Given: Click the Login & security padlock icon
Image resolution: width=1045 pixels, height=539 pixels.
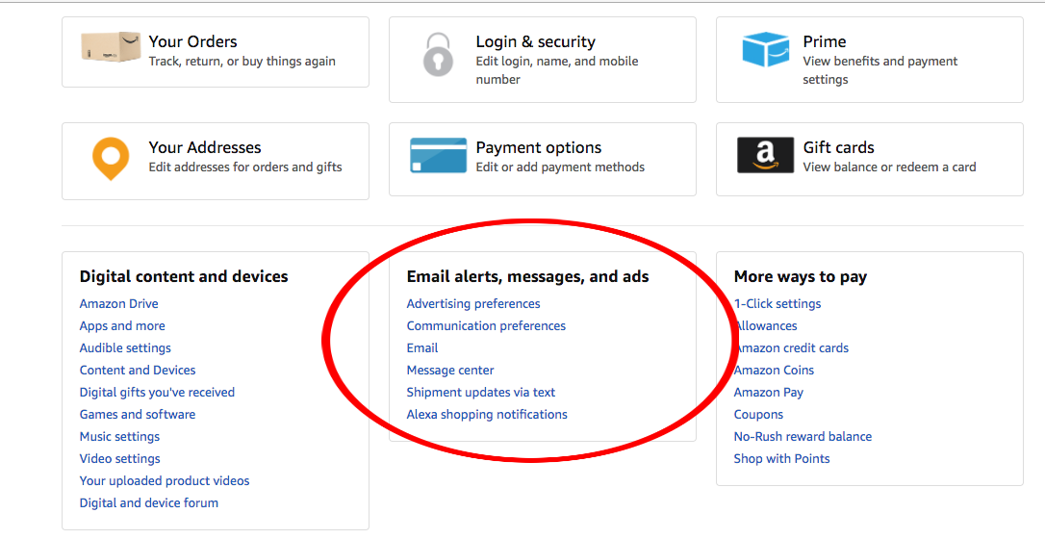Looking at the screenshot, I should 438,54.
